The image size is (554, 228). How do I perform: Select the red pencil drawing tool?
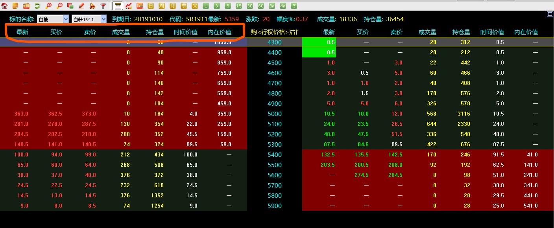click(x=81, y=6)
